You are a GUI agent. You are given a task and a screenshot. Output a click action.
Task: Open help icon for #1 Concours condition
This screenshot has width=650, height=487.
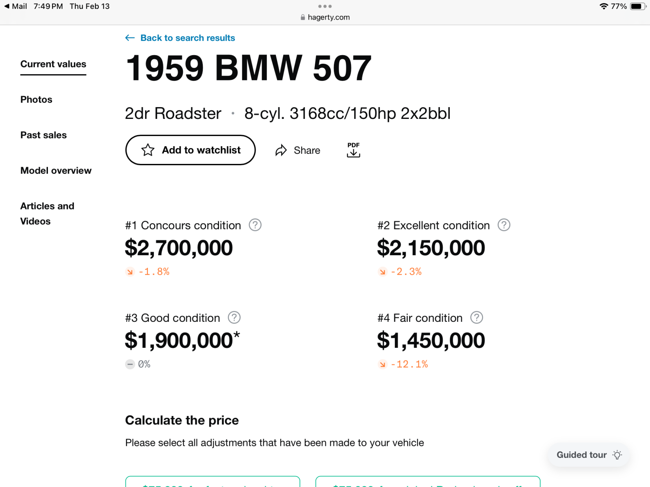point(255,225)
